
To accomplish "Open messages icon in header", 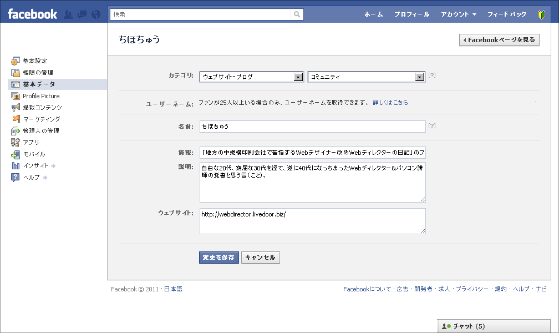I will (x=82, y=14).
